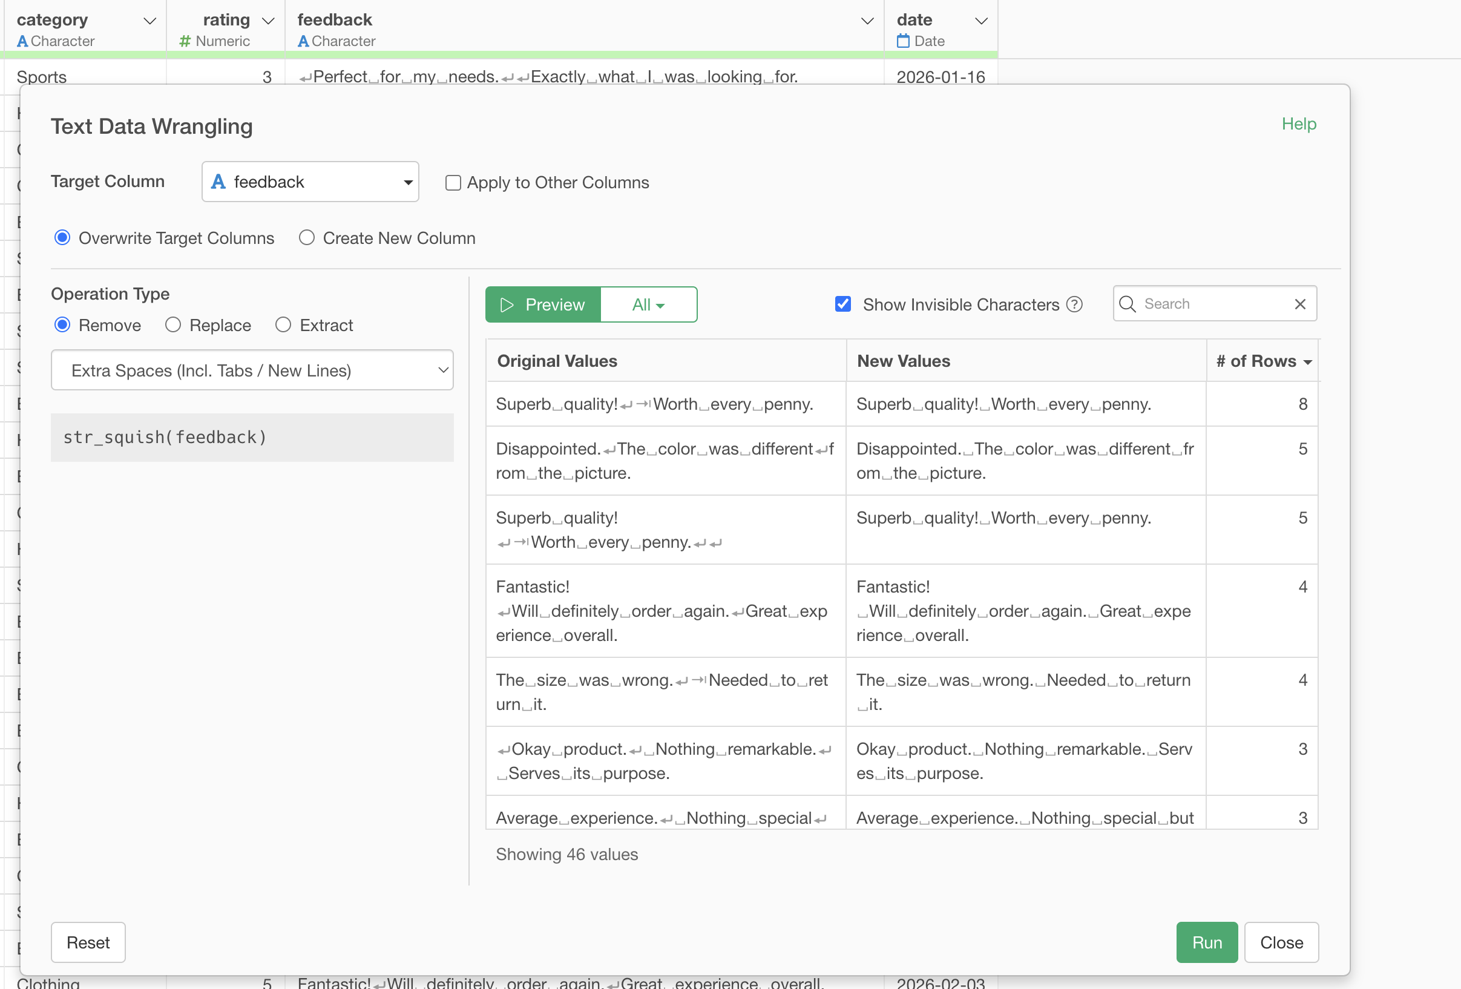Click the date column calendar icon
This screenshot has height=989, width=1461.
pyautogui.click(x=903, y=42)
